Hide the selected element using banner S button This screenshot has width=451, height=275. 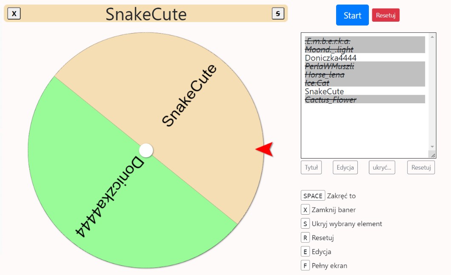point(278,14)
